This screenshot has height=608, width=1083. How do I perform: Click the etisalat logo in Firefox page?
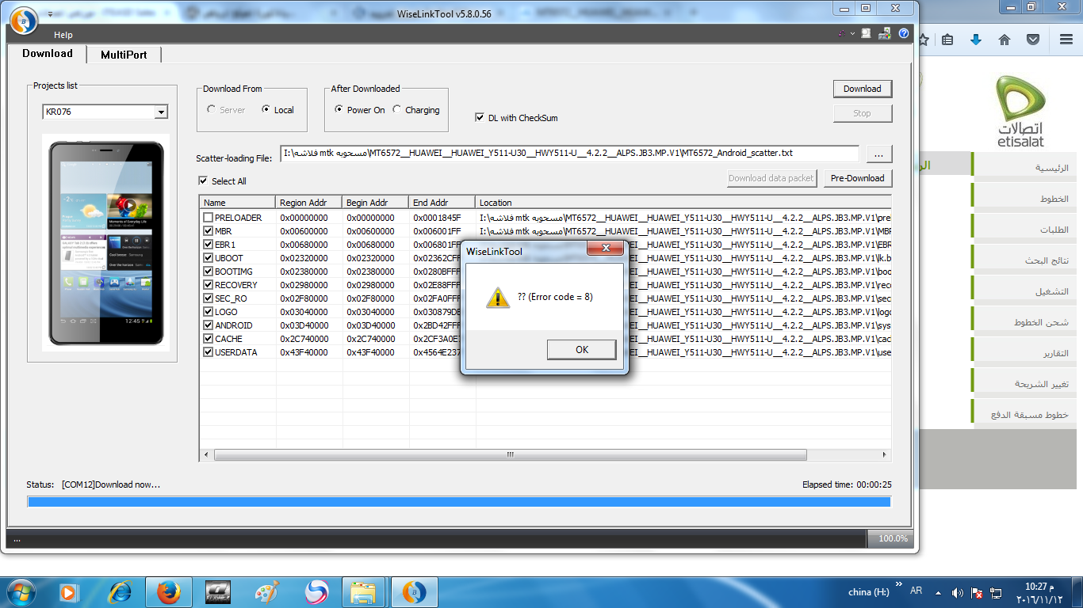[x=1021, y=111]
